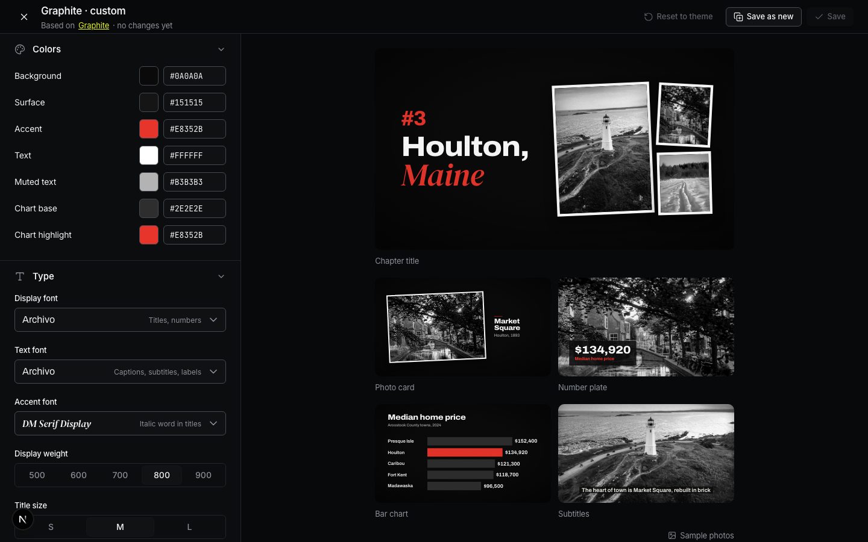Choose title size M

coord(120,527)
